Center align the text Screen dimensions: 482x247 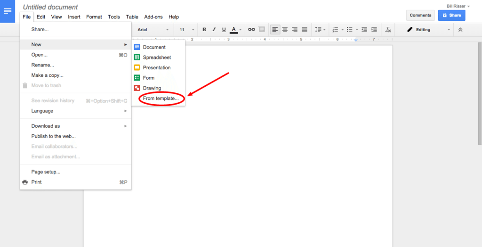pos(285,29)
